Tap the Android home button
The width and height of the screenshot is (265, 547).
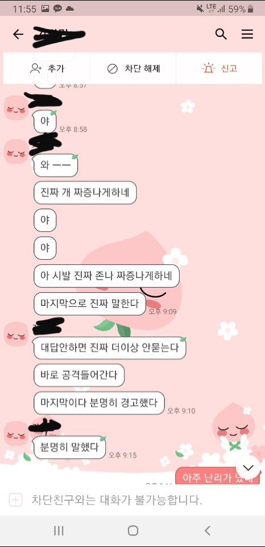click(132, 530)
